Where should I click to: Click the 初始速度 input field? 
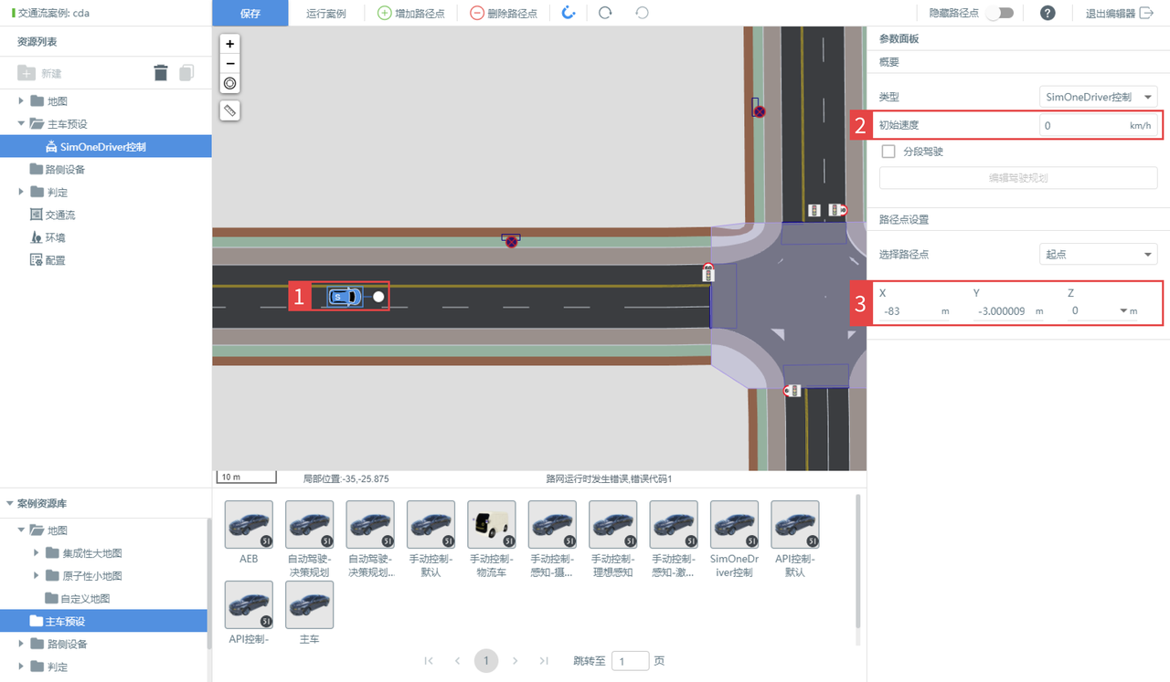click(x=1083, y=125)
